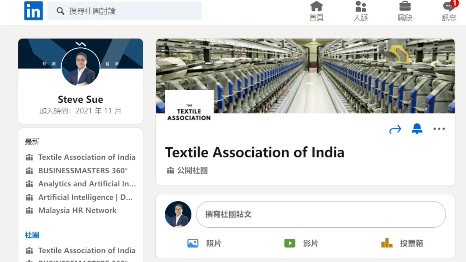Click the 最新 section label
This screenshot has height=262, width=466.
pos(32,142)
